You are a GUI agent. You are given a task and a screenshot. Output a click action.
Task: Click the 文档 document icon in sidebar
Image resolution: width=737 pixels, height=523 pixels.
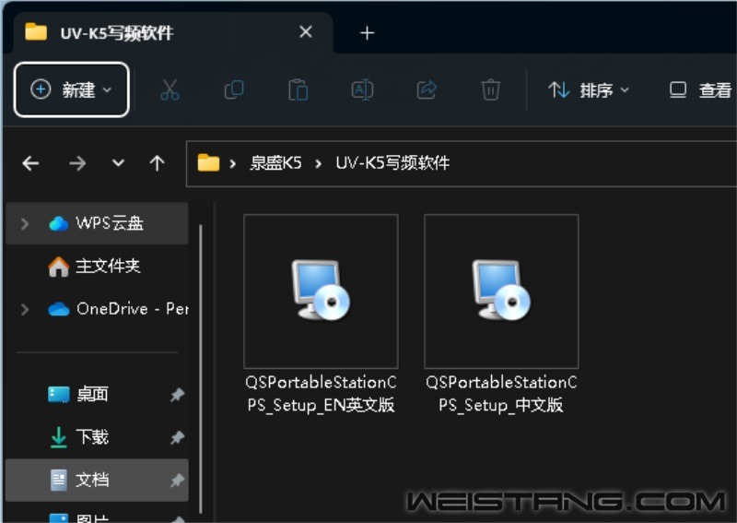click(x=59, y=480)
